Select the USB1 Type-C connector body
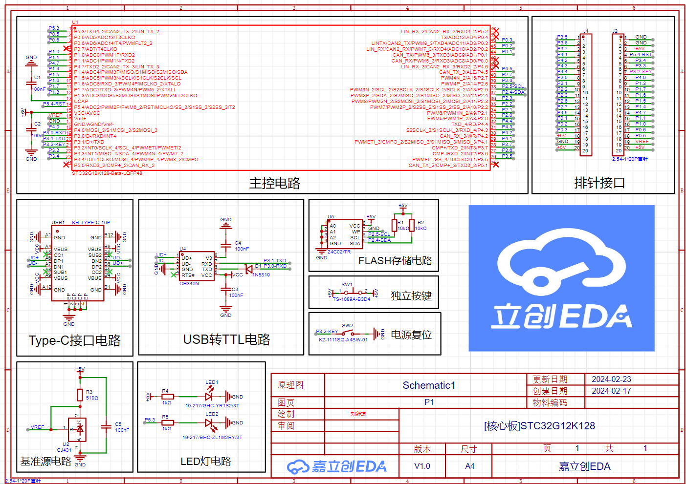 [77, 263]
